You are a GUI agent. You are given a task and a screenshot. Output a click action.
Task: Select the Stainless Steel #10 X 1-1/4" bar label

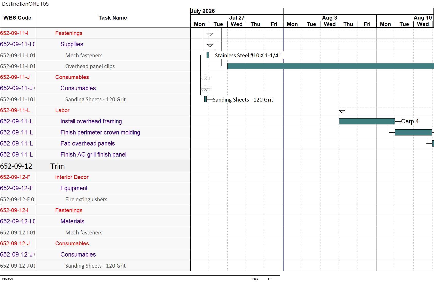pos(248,56)
